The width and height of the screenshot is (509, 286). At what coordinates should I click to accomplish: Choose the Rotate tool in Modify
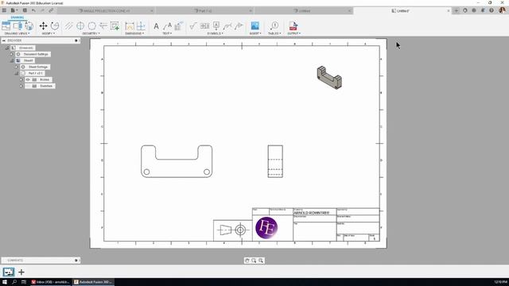click(x=55, y=26)
